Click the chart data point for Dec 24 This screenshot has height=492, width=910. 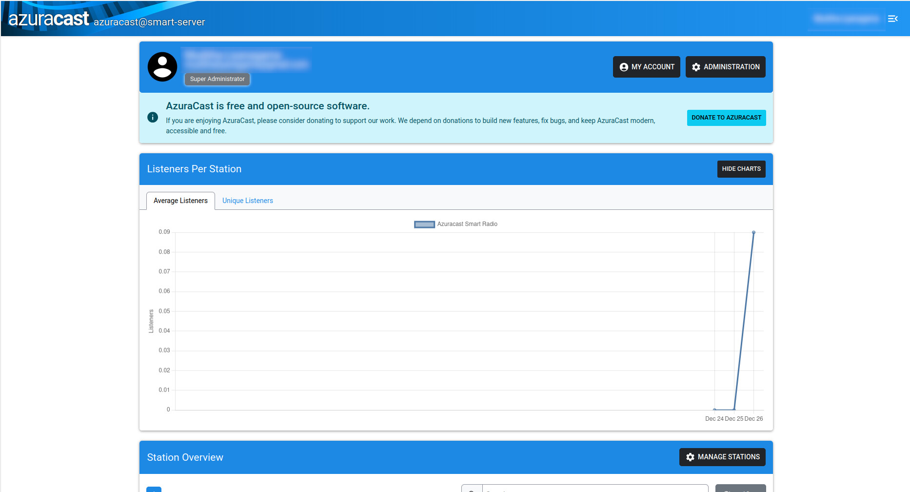714,410
